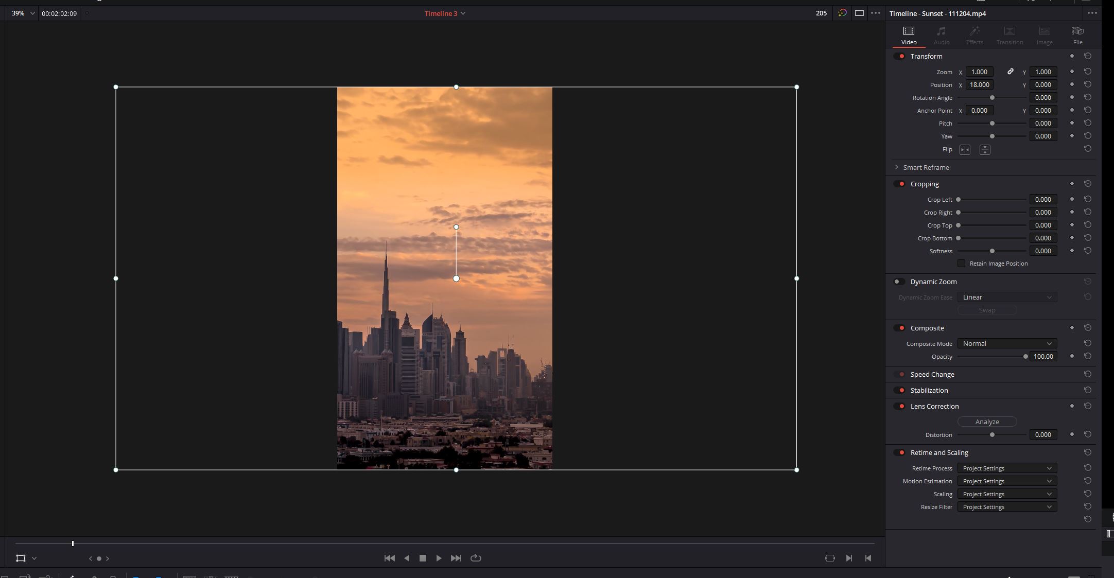This screenshot has width=1114, height=578.
Task: Toggle loop playback icon
Action: pos(476,558)
